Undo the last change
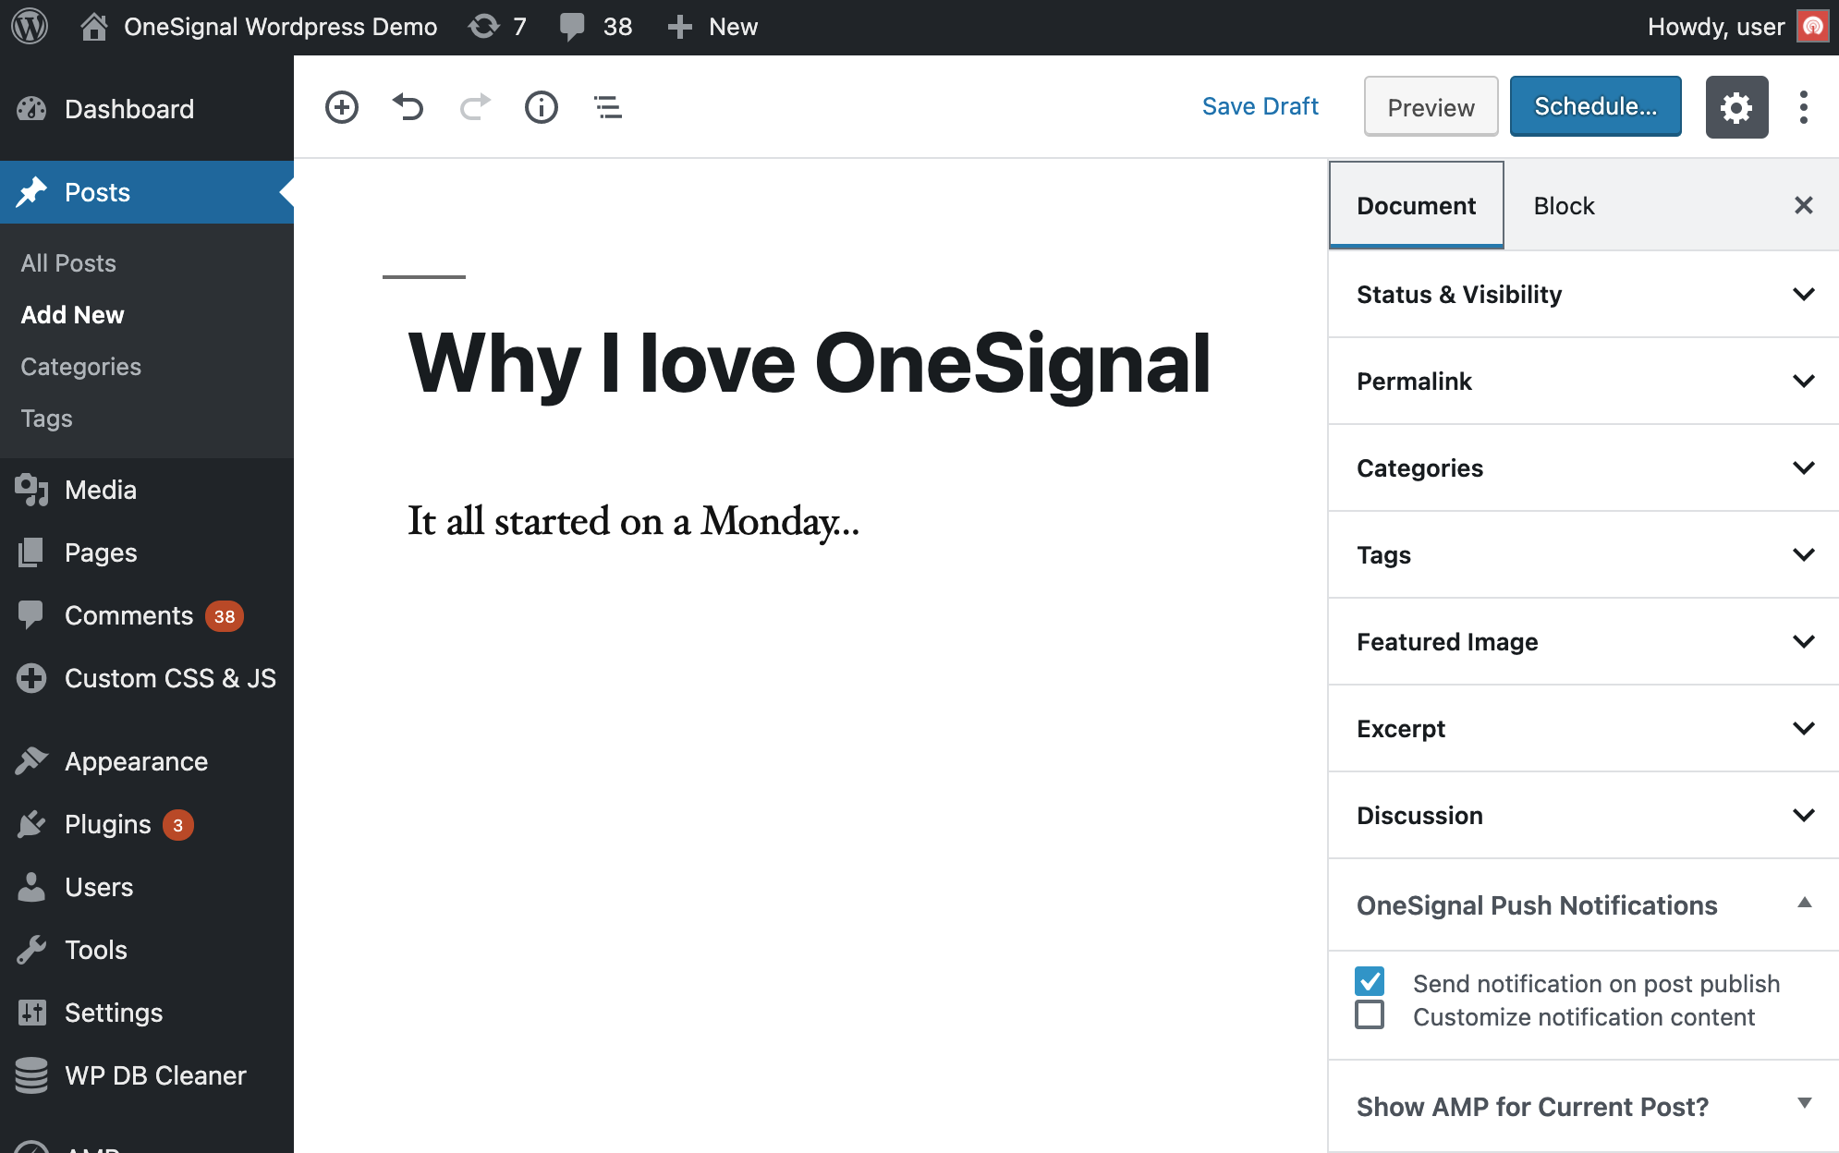This screenshot has width=1839, height=1153. pos(408,107)
